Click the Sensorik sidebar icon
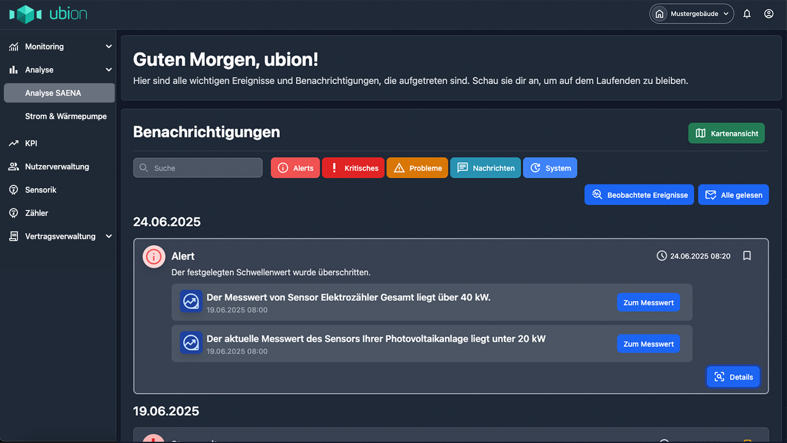Image resolution: width=787 pixels, height=443 pixels. click(x=14, y=190)
